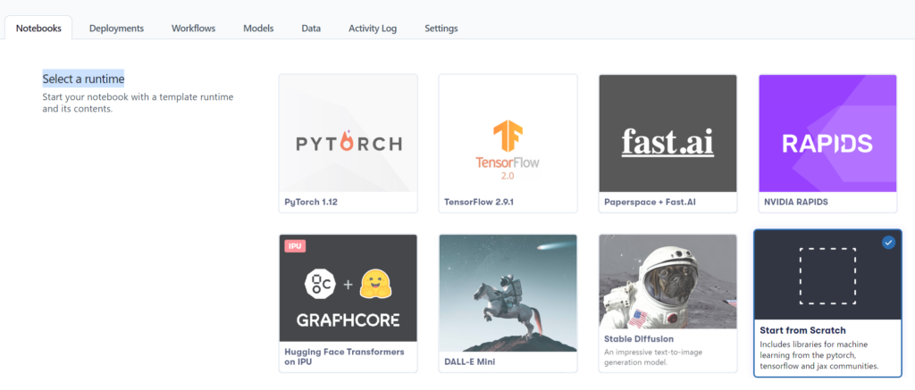Viewport: 915px width, 390px height.
Task: Click the machine learning libraries description text
Action: tap(819, 355)
